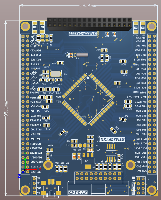Select capacitor C24
This screenshot has width=161, height=200.
[x=62, y=133]
